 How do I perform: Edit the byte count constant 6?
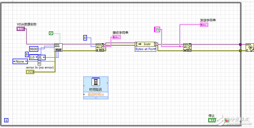pyautogui.click(x=85, y=38)
